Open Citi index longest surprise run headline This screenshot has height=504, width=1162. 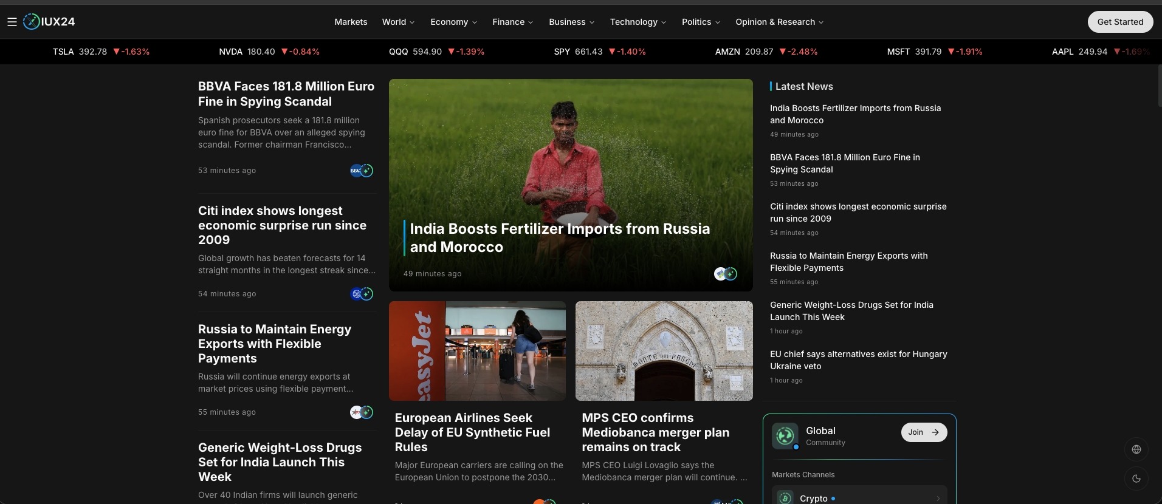pyautogui.click(x=283, y=225)
